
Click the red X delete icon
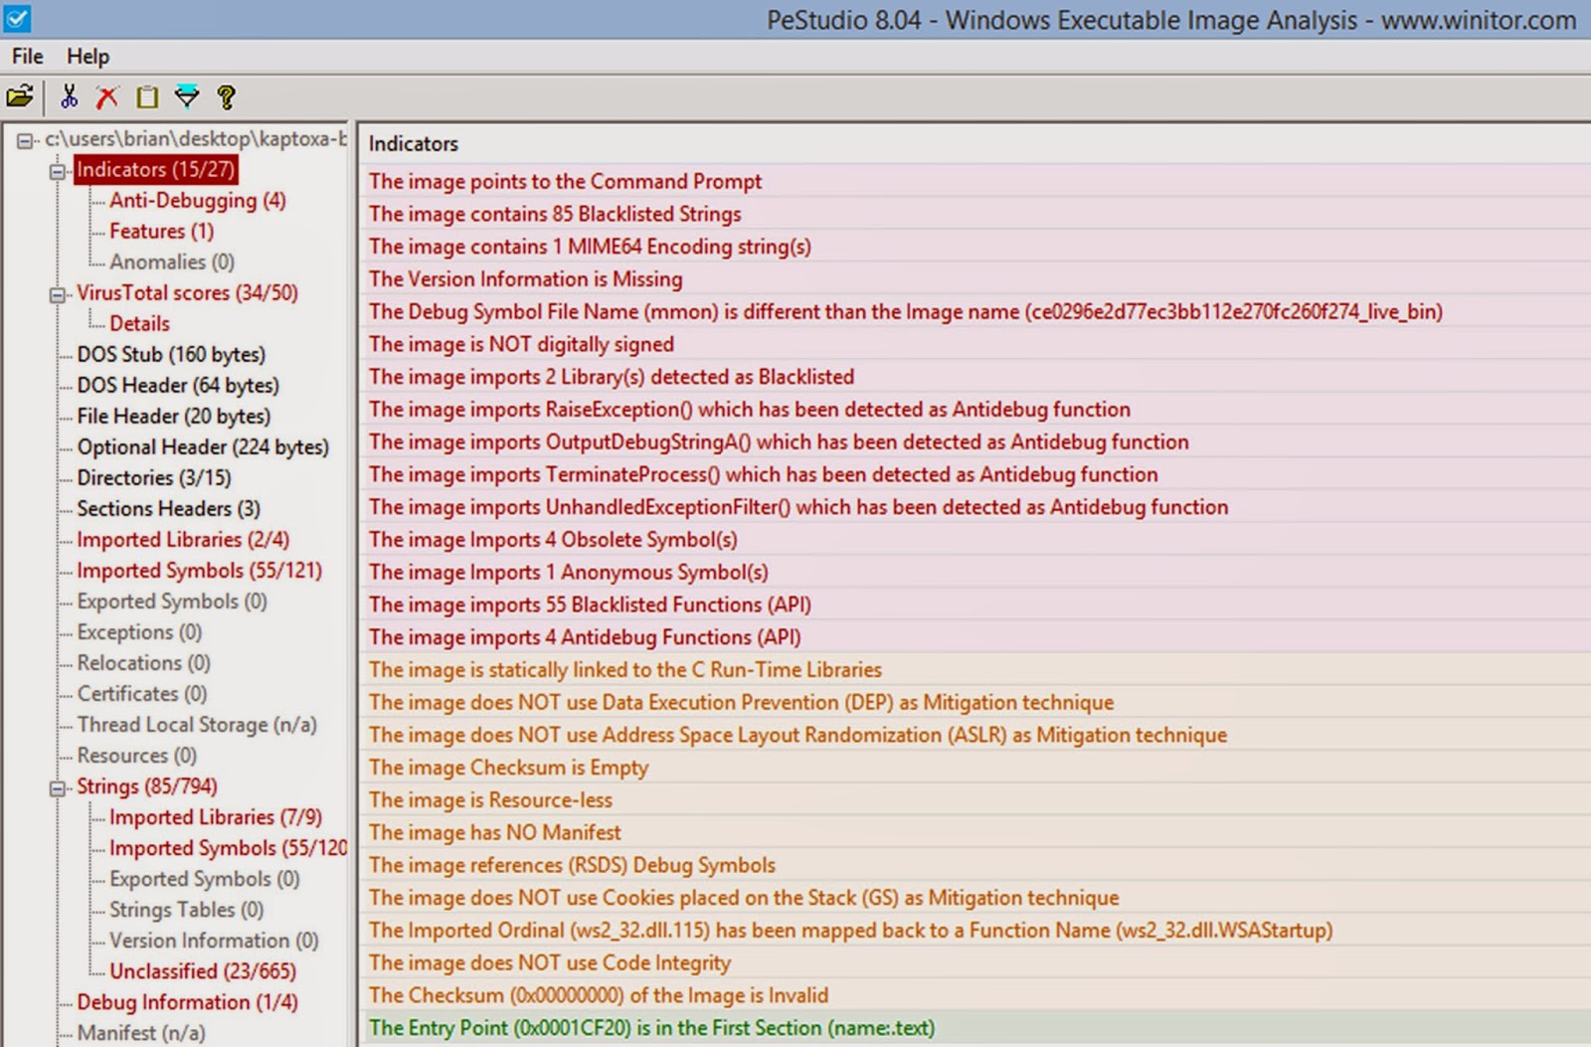[104, 96]
